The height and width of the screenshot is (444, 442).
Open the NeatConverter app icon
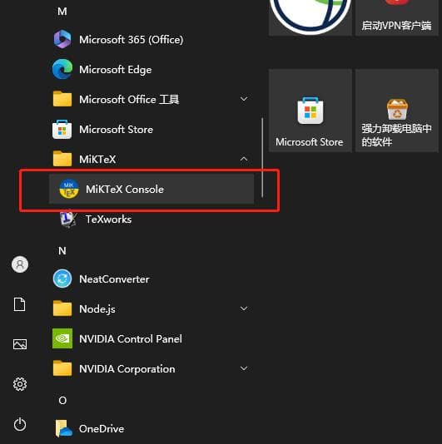(x=62, y=279)
